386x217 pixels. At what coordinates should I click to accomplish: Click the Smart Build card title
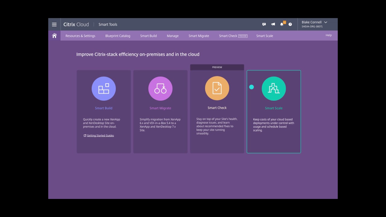pos(104,108)
